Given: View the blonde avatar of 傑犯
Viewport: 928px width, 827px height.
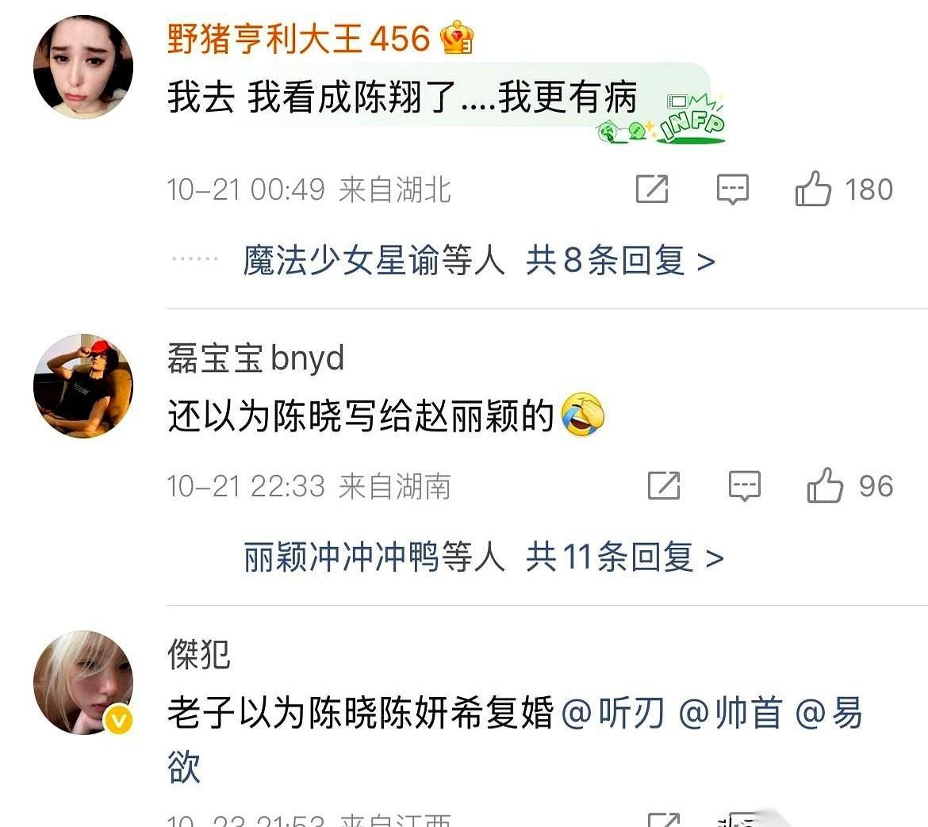Looking at the screenshot, I should click(83, 683).
